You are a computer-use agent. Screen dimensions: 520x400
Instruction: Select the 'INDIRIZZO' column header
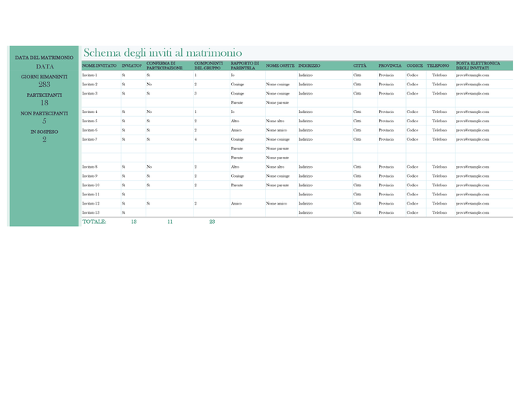tap(309, 65)
